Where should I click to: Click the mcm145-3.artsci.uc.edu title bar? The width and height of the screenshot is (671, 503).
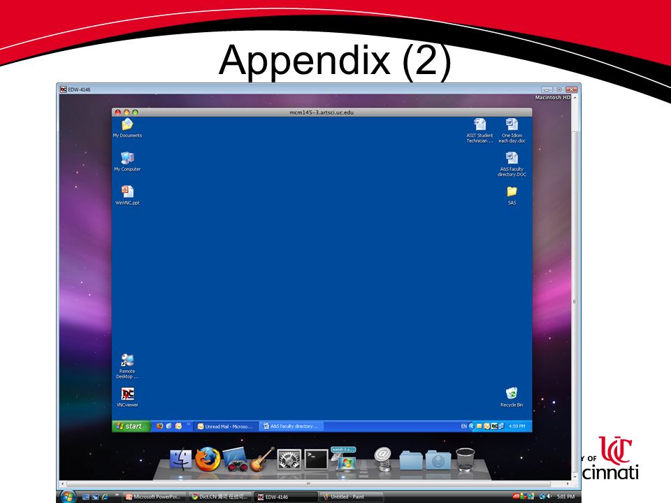[322, 112]
